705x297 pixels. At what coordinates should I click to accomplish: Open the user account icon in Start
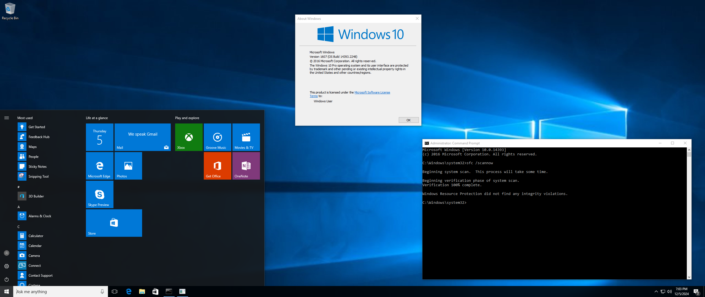(x=7, y=253)
